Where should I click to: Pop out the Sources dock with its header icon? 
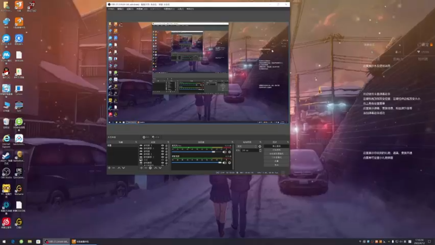click(168, 142)
